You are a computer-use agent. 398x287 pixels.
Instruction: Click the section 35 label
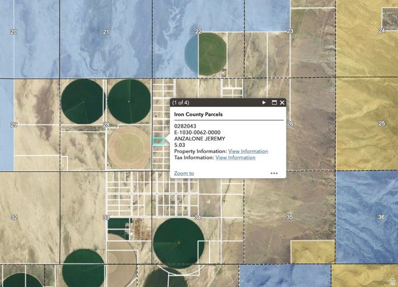[x=289, y=217]
